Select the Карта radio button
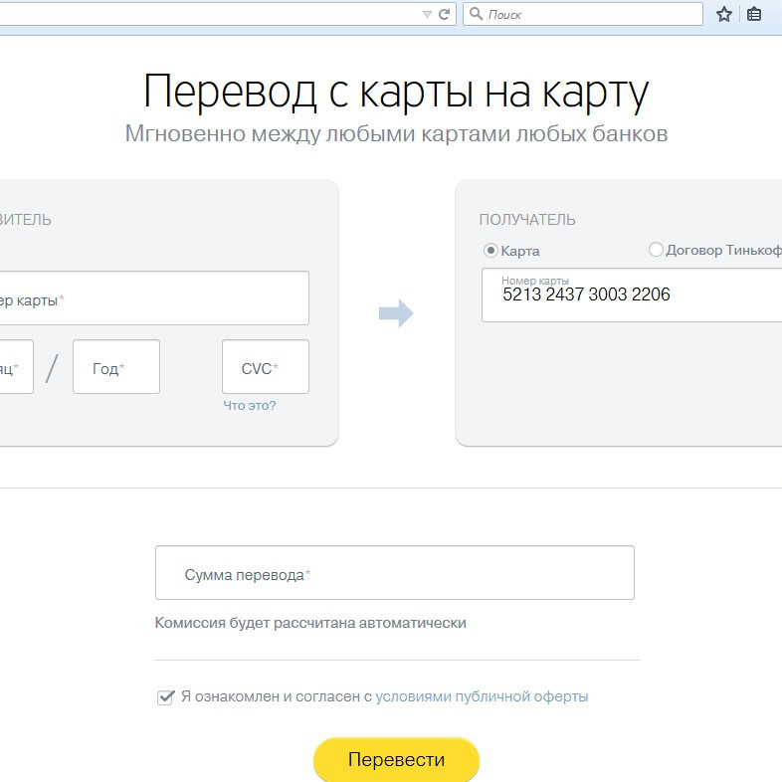Image resolution: width=782 pixels, height=782 pixels. coord(490,250)
